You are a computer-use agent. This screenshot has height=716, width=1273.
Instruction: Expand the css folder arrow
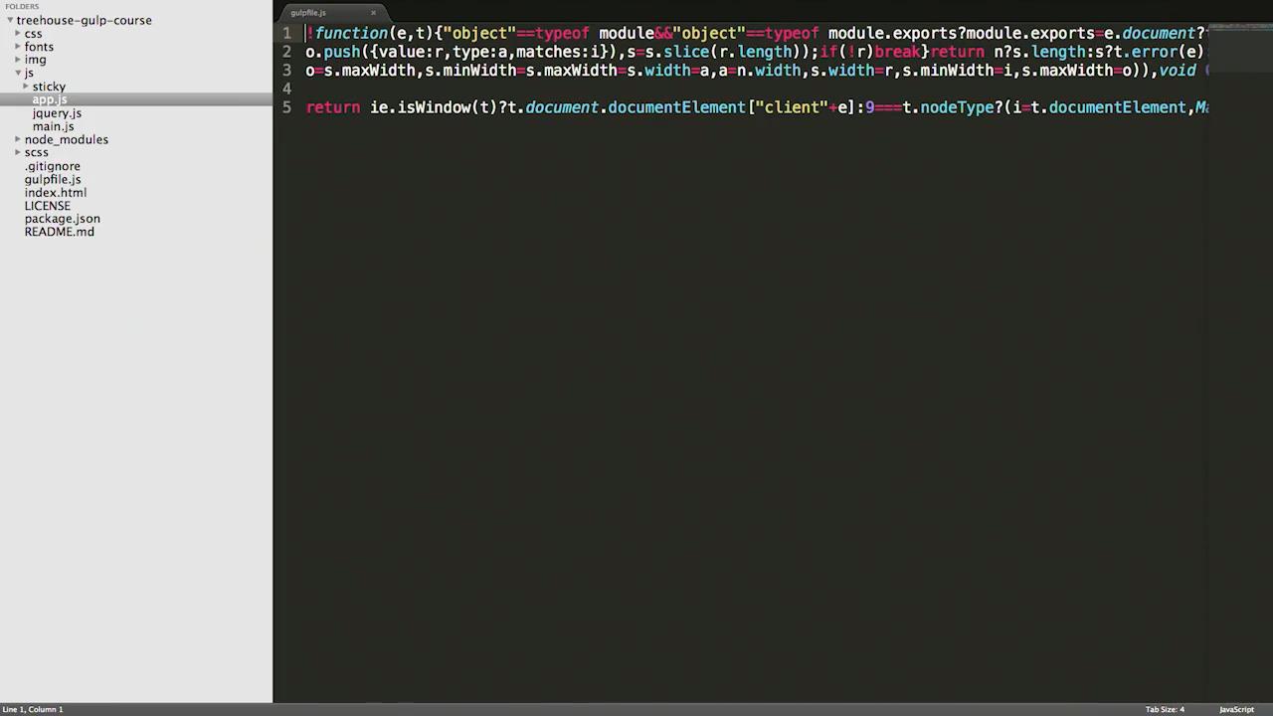18,34
